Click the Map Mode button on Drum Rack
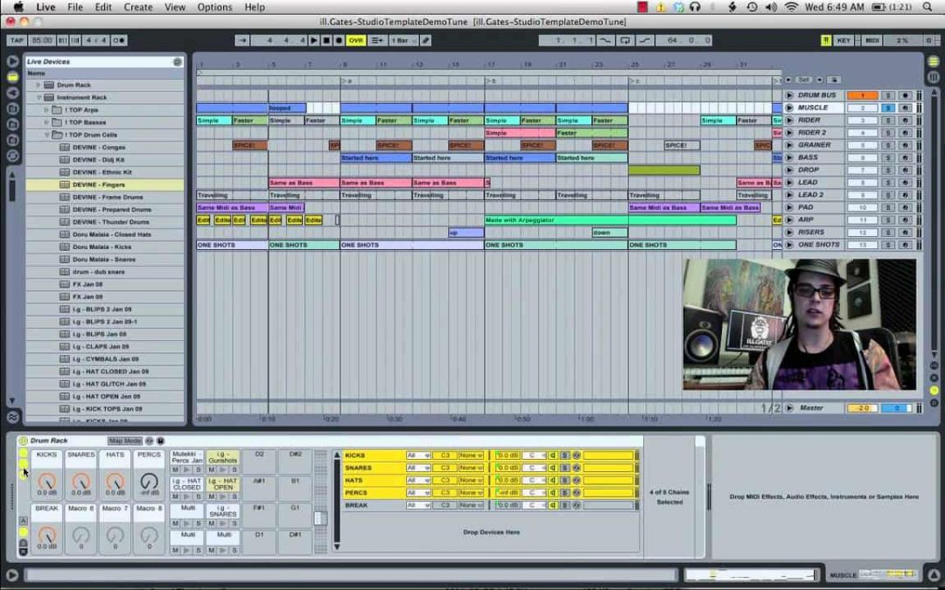 [x=125, y=441]
